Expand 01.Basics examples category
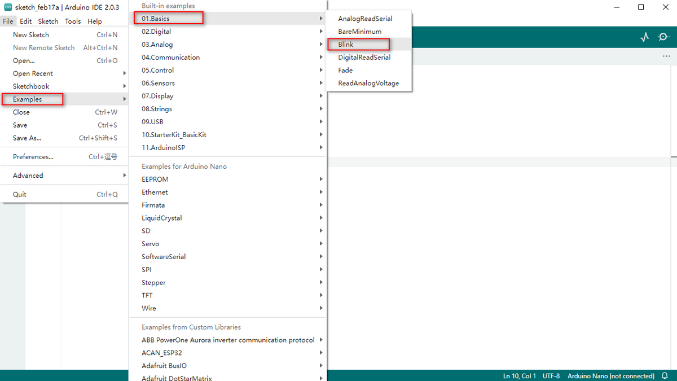677x381 pixels. point(228,19)
